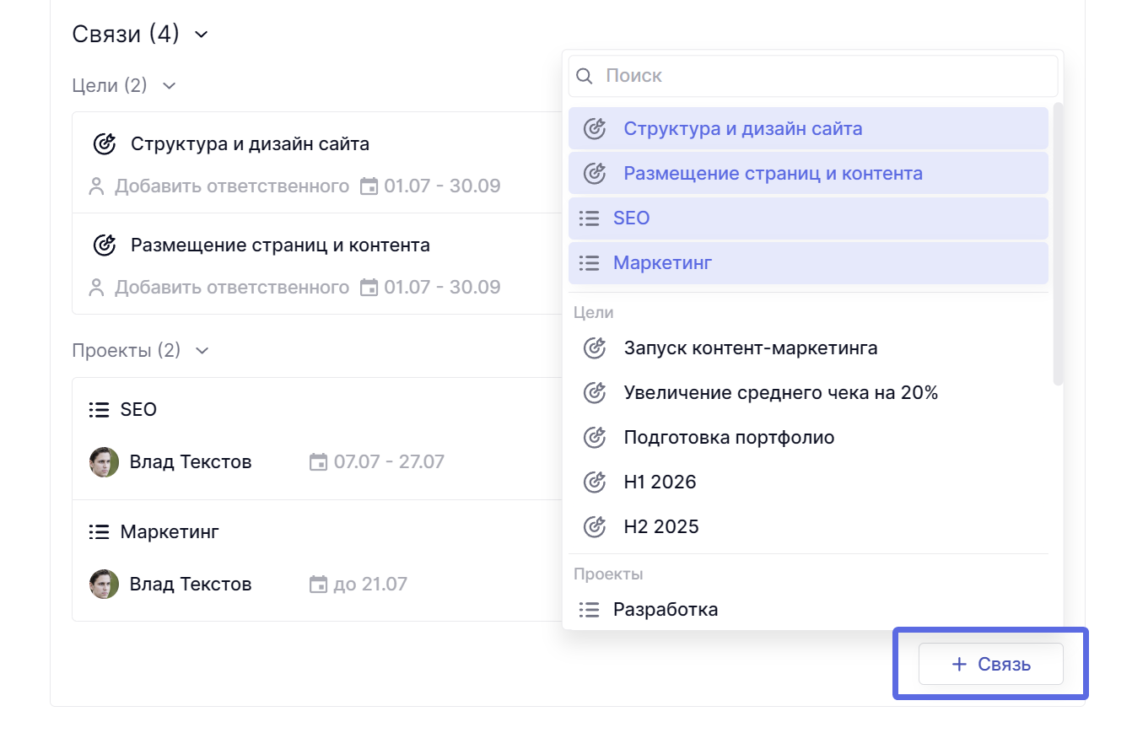Deselect Структура и дизайн сайта in dropdown list
The width and height of the screenshot is (1132, 733).
[x=742, y=129]
